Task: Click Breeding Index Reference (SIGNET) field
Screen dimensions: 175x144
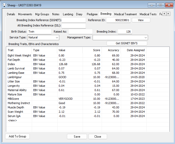Action: tap(74, 20)
